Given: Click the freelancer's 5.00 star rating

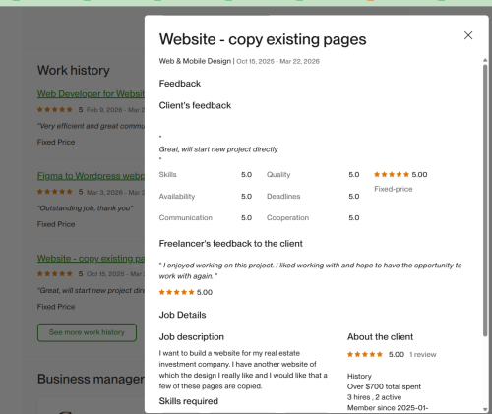Looking at the screenshot, I should click(x=186, y=292).
